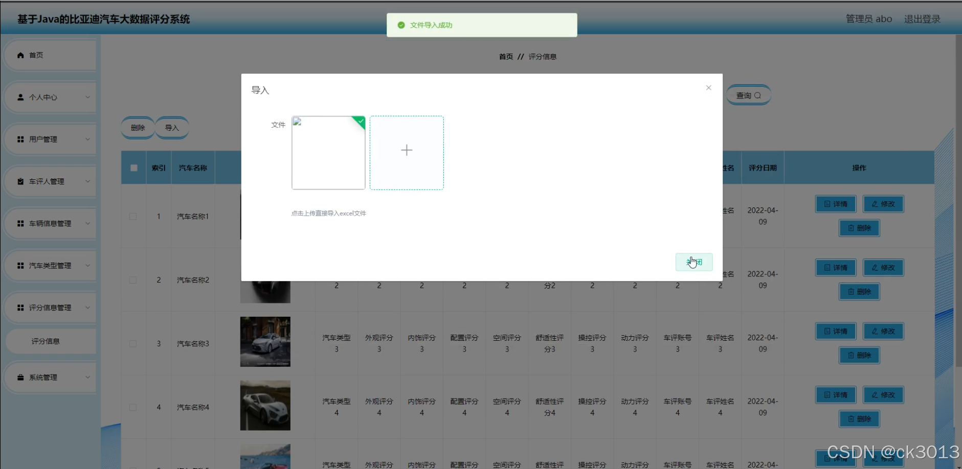Open 详情 for row 1
Screen dimensions: 962x469
click(x=836, y=204)
